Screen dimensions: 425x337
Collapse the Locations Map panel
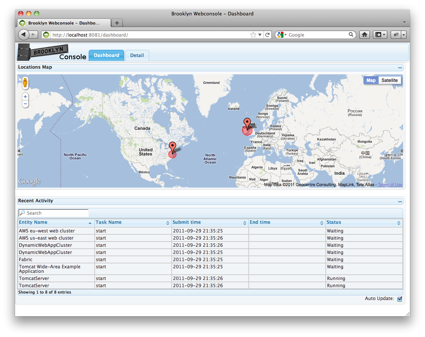click(x=400, y=68)
